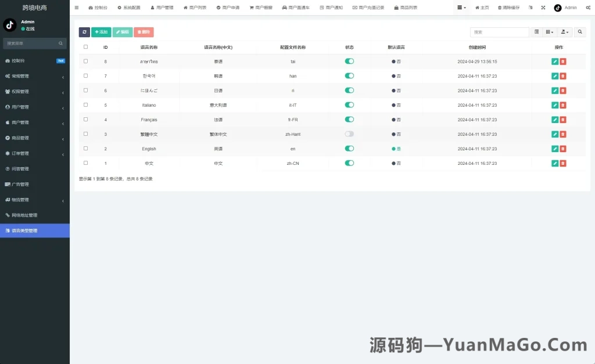Select the refresh icon in the table toolbar
Screen dimensions: 595x364
click(x=84, y=32)
